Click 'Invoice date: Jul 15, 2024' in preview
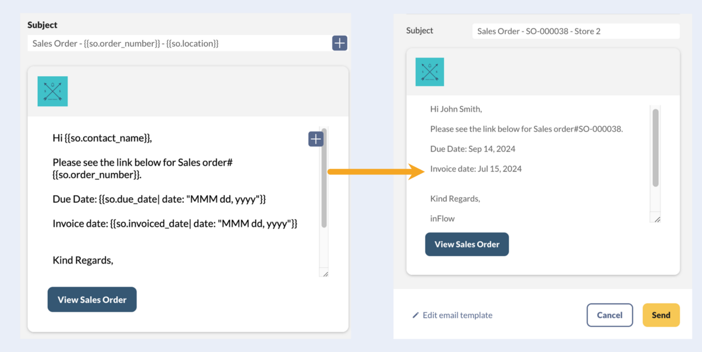Viewport: 702px width, 352px height. click(476, 169)
